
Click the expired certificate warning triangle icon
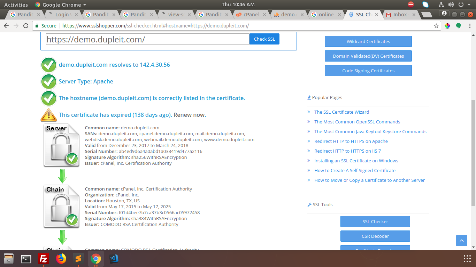[x=49, y=115]
